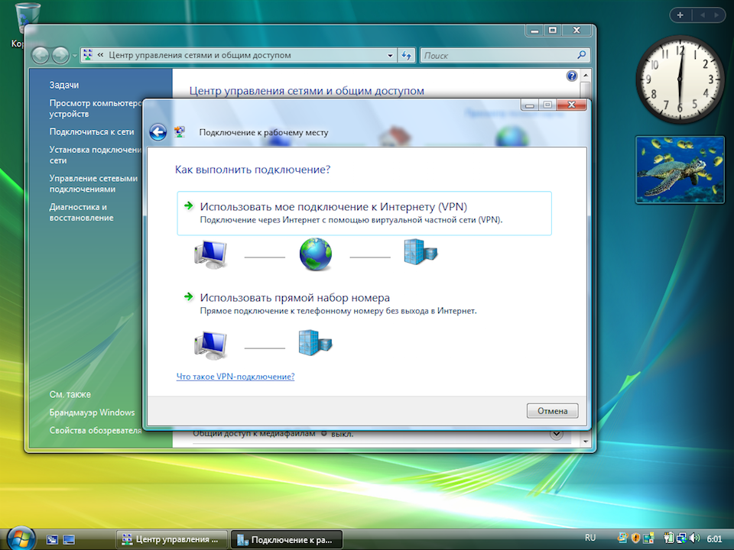
Task: Switch to 'Центр управления...' taskbar button
Action: click(171, 540)
